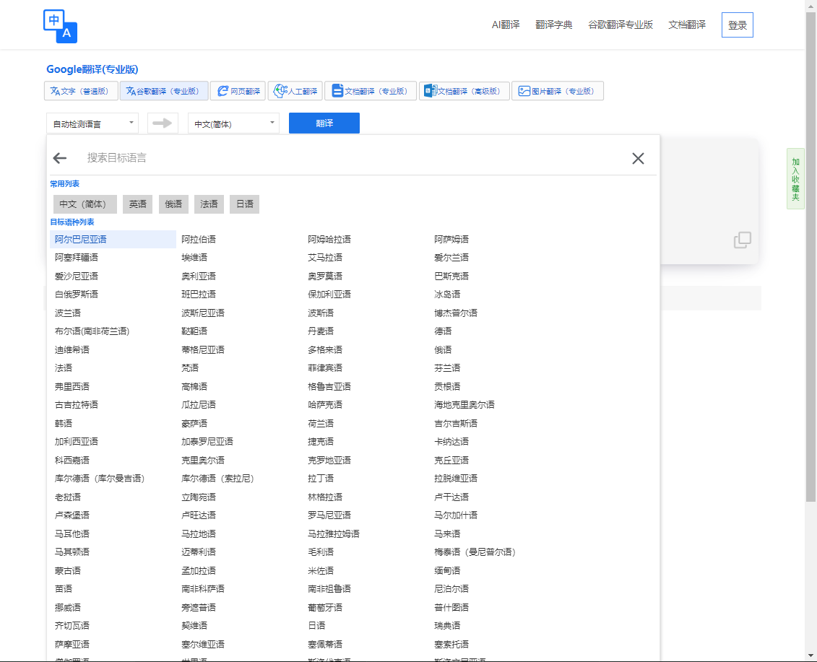Image resolution: width=817 pixels, height=662 pixels.
Task: Choose 布尔语(南非荷兰语) entry
Action: (92, 331)
